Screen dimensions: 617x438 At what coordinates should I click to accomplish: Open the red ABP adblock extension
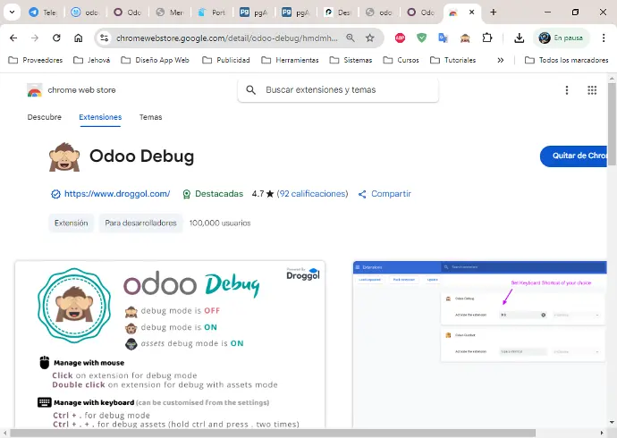coord(400,38)
